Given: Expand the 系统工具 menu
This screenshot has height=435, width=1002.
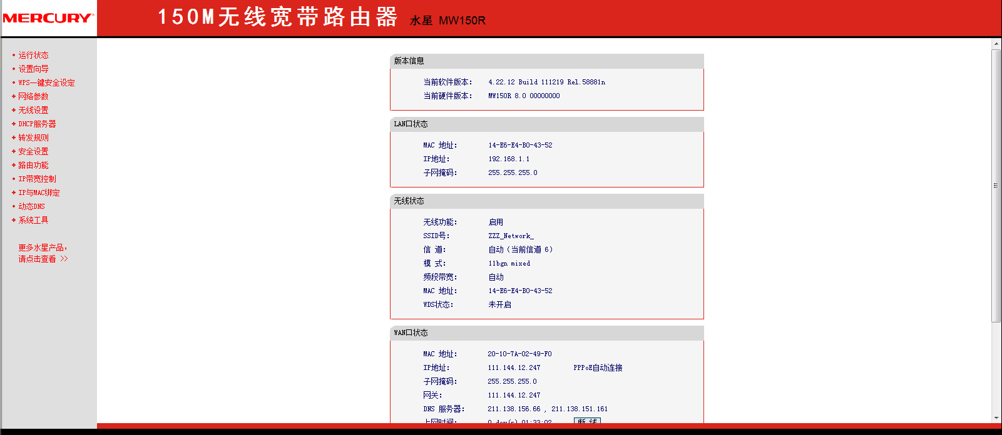Looking at the screenshot, I should coord(33,220).
